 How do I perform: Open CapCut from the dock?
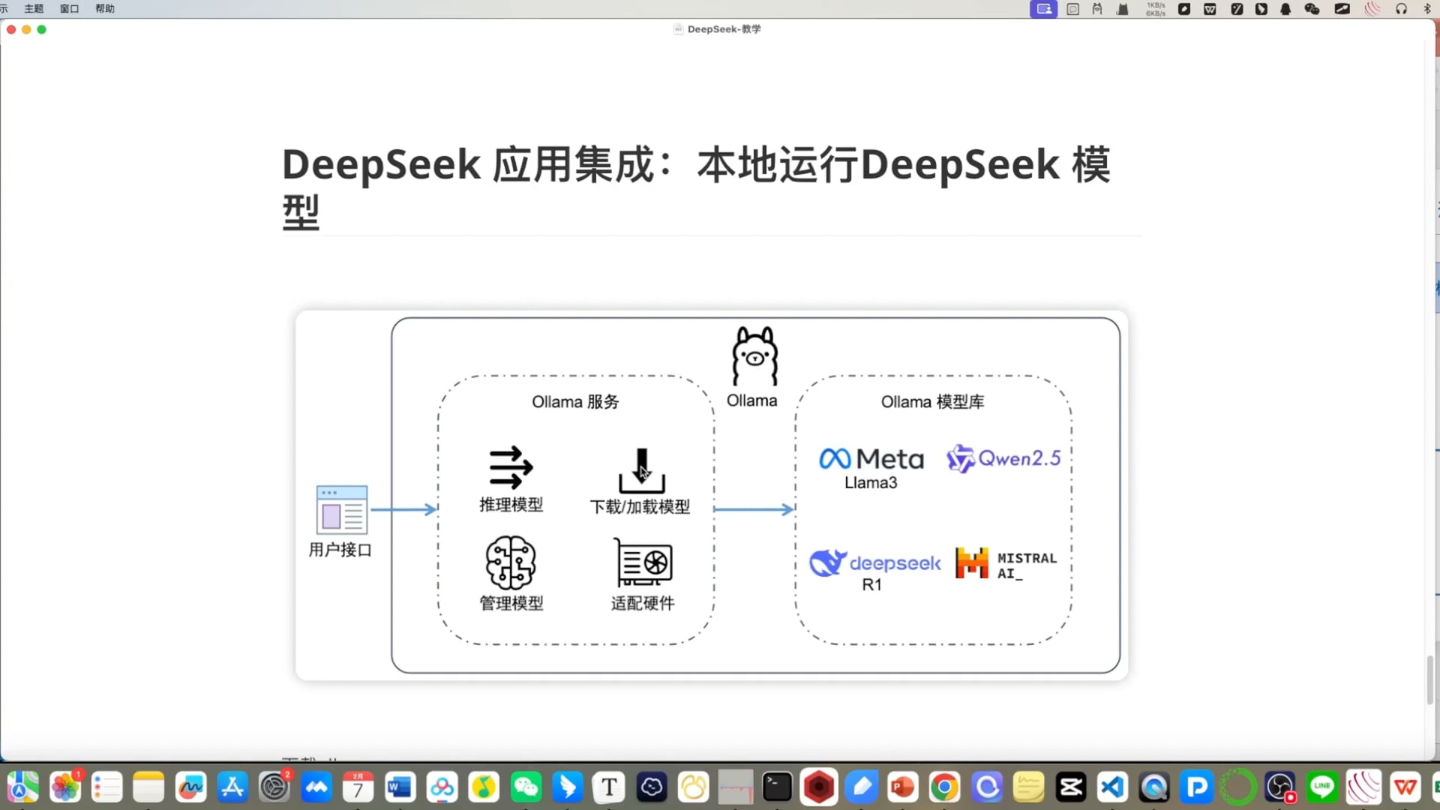pyautogui.click(x=1070, y=787)
